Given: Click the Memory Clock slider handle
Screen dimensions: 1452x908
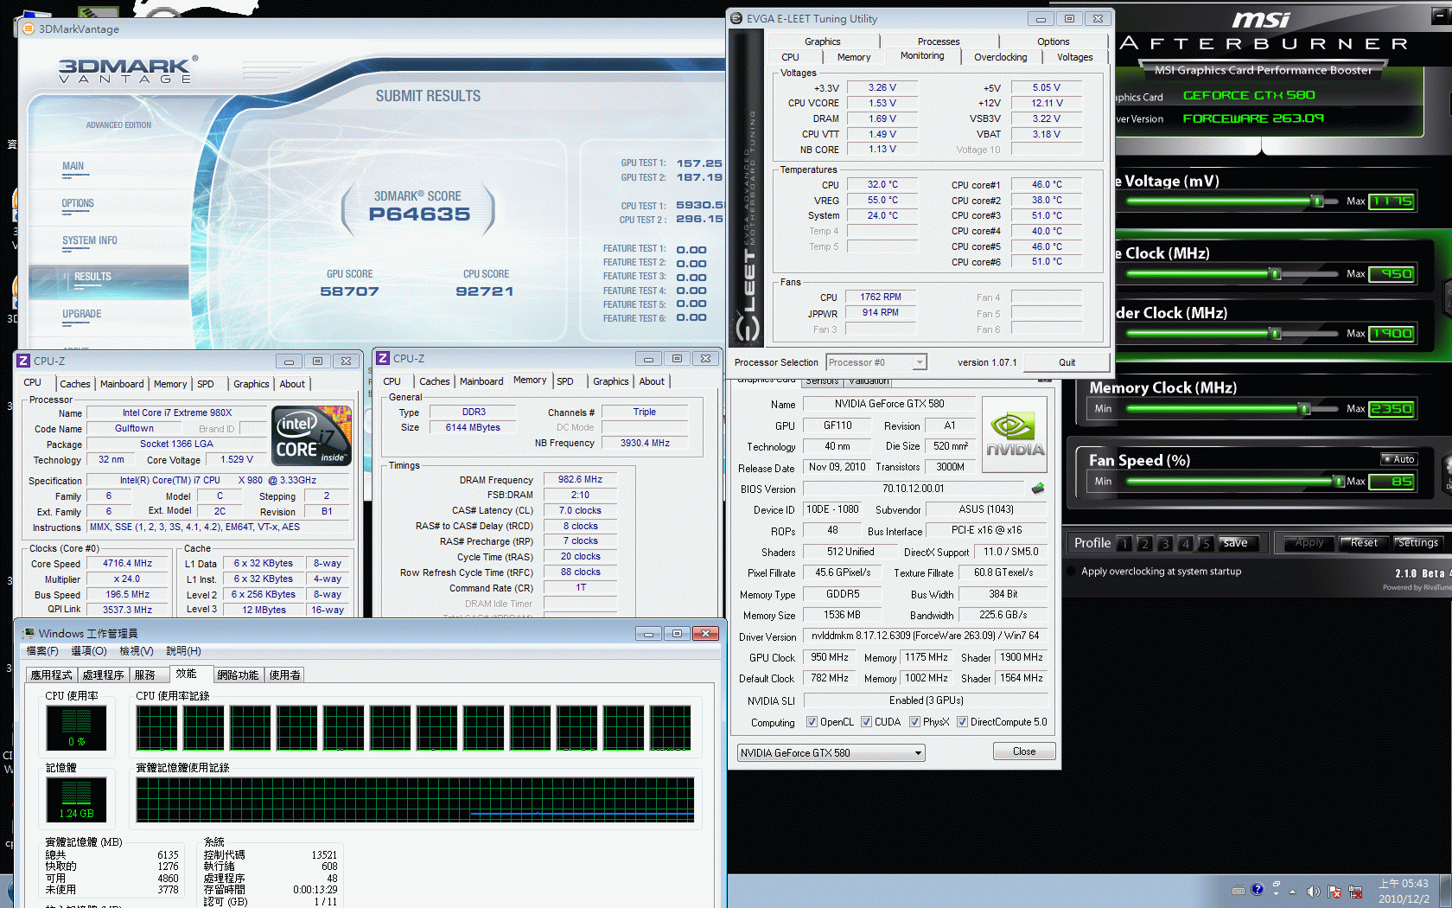Looking at the screenshot, I should [1305, 409].
